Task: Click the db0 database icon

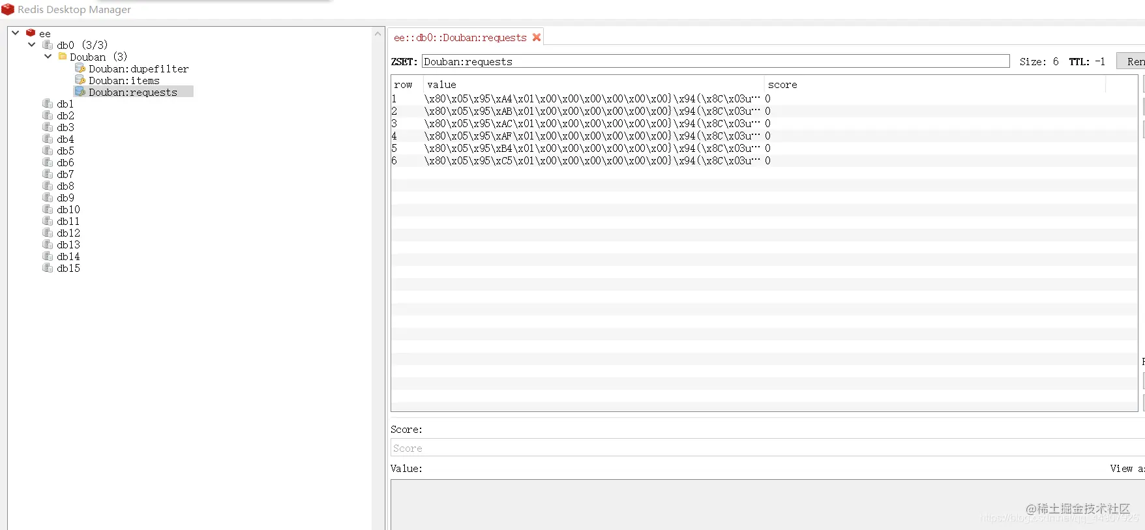Action: [x=48, y=44]
